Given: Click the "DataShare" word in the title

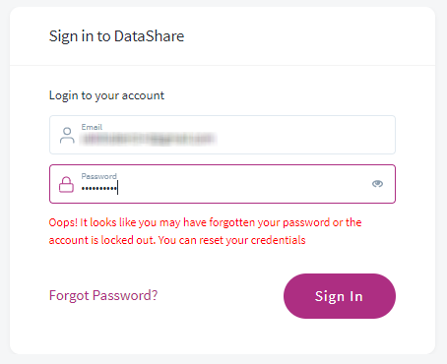Looking at the screenshot, I should pos(149,36).
